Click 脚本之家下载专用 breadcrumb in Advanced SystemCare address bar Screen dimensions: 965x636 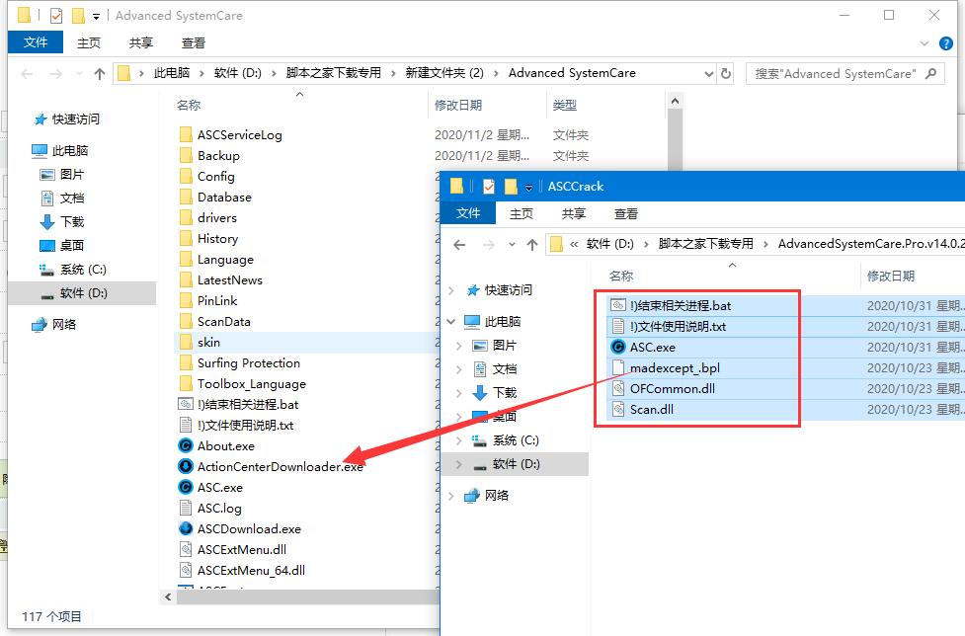(x=334, y=73)
